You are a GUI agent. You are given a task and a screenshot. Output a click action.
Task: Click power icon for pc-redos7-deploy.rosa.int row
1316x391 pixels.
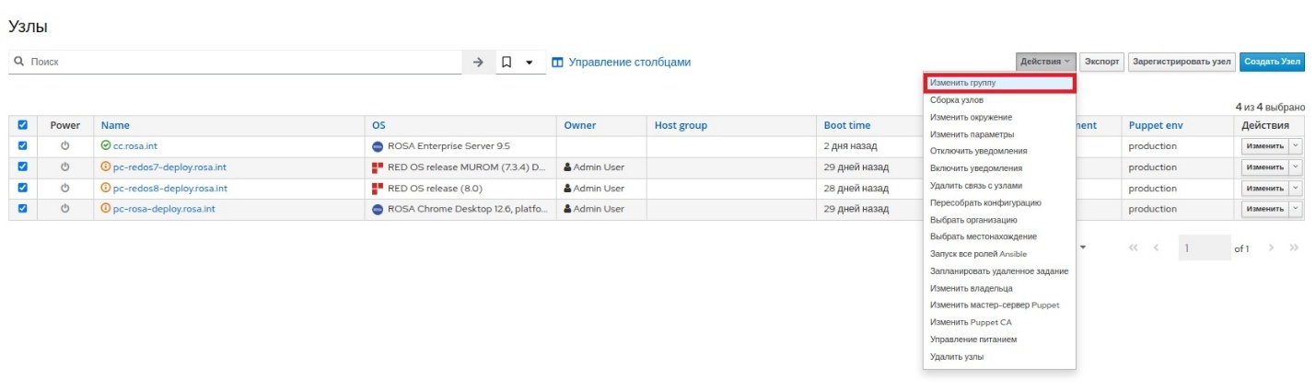pyautogui.click(x=65, y=167)
